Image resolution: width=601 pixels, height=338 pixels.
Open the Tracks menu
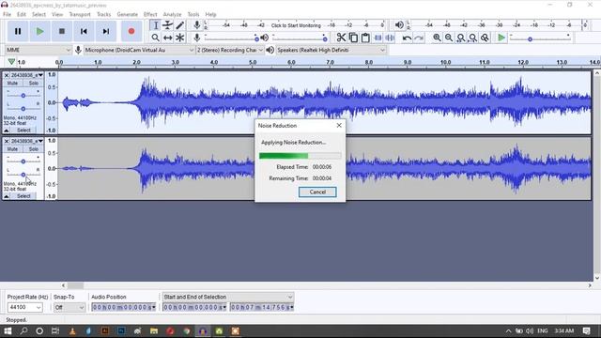(103, 14)
